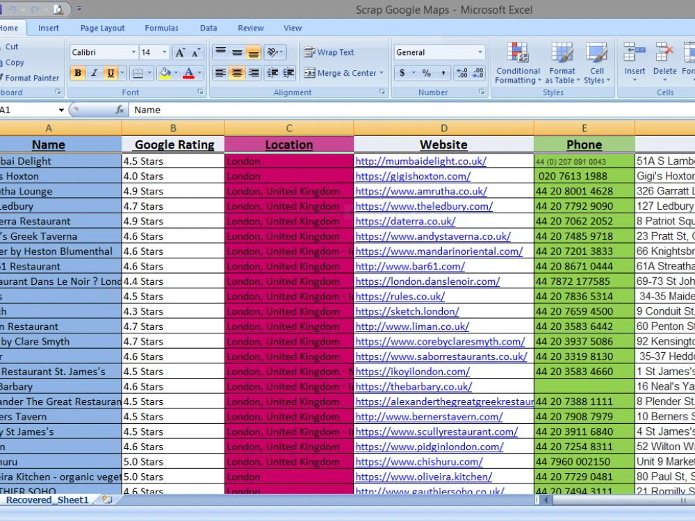
Task: Apply the red Font Color
Action: [x=188, y=73]
